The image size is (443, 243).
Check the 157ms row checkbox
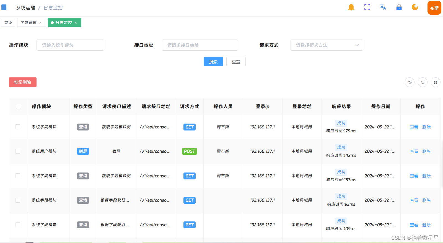tap(18, 176)
